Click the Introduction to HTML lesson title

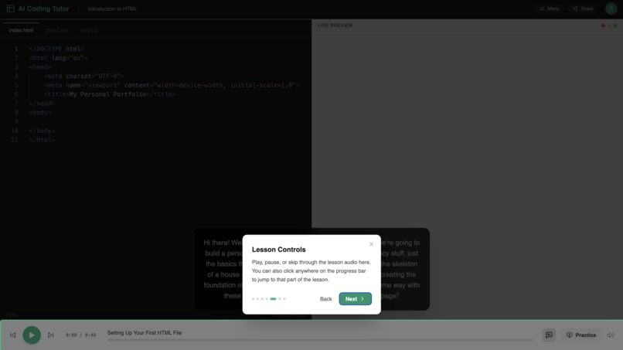[112, 8]
